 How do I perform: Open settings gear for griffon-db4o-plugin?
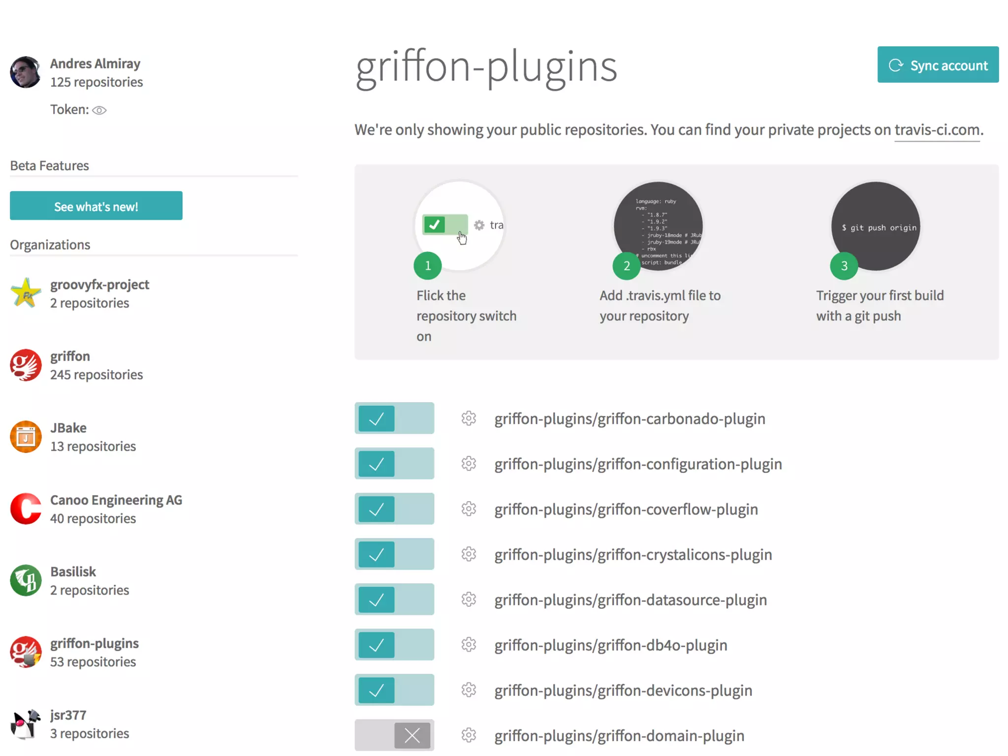coord(469,645)
